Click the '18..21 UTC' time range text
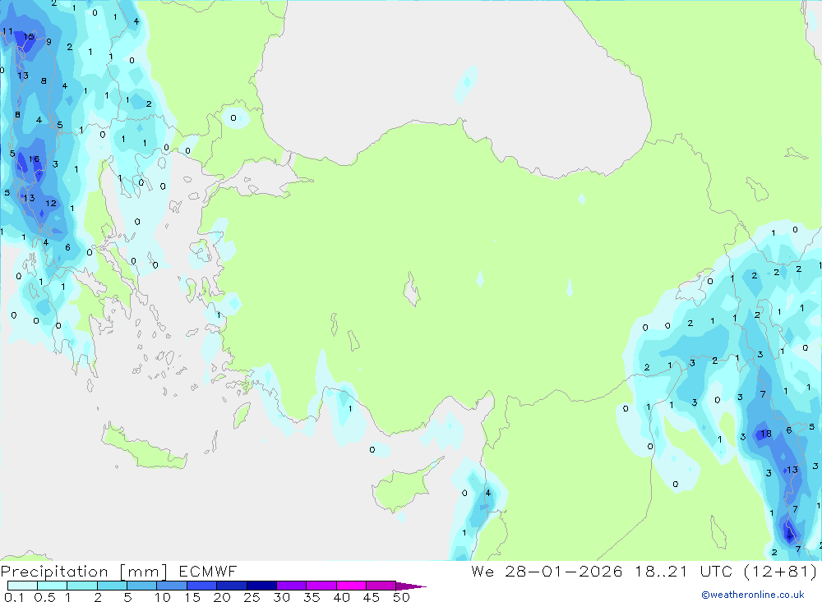This screenshot has height=602, width=822. click(682, 571)
